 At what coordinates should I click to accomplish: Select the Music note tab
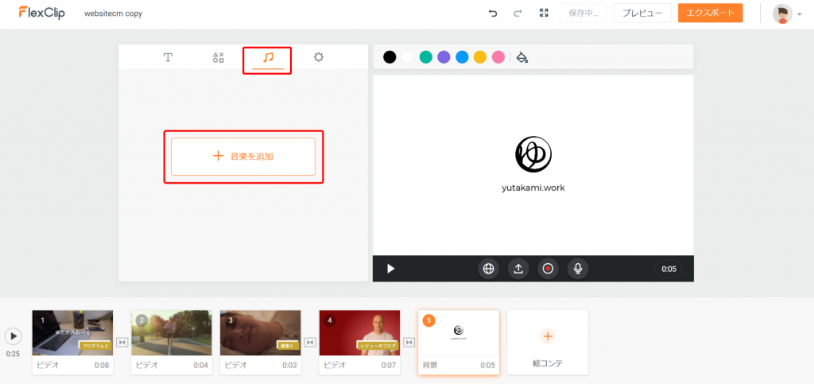click(268, 57)
